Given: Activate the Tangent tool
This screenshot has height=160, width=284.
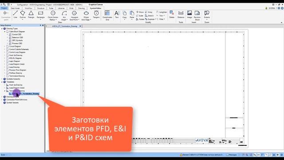Looking at the screenshot, I should coord(96,15).
